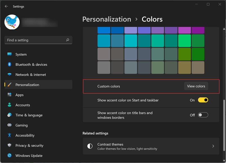Turn off accent color on Start and taskbar
The image size is (226, 163).
point(203,100)
